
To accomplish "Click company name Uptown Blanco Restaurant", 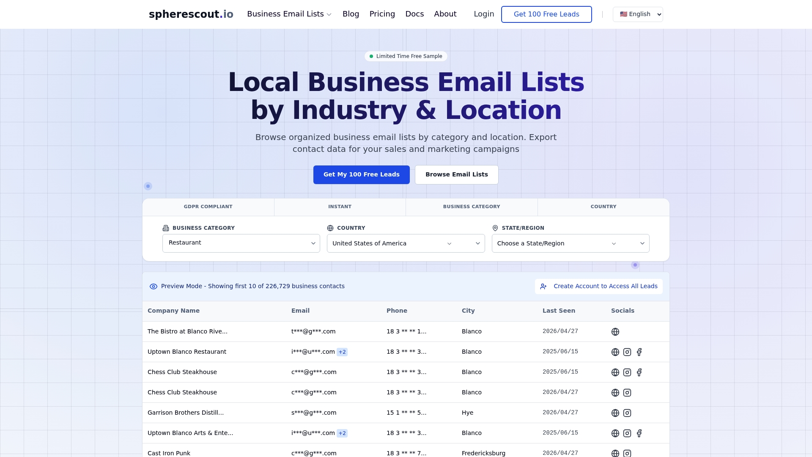I will pos(187,352).
